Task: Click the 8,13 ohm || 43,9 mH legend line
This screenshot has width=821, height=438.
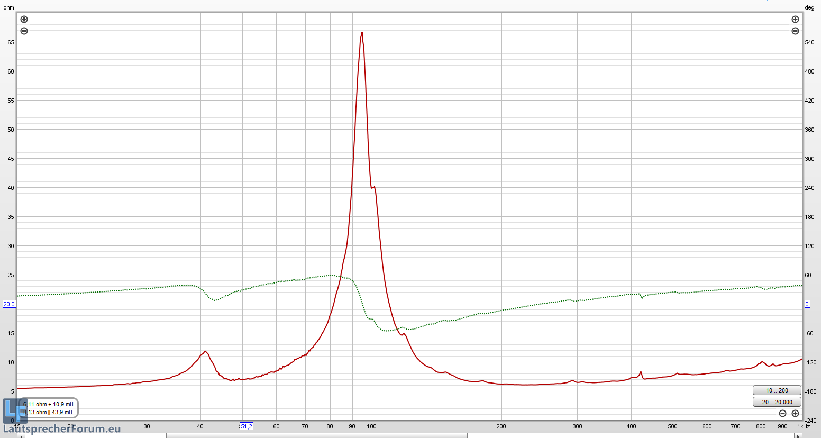Action: (x=48, y=412)
